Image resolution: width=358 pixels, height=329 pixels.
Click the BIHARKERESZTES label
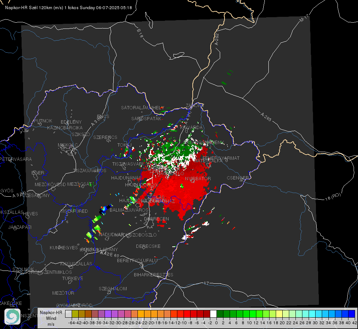pos(154,275)
